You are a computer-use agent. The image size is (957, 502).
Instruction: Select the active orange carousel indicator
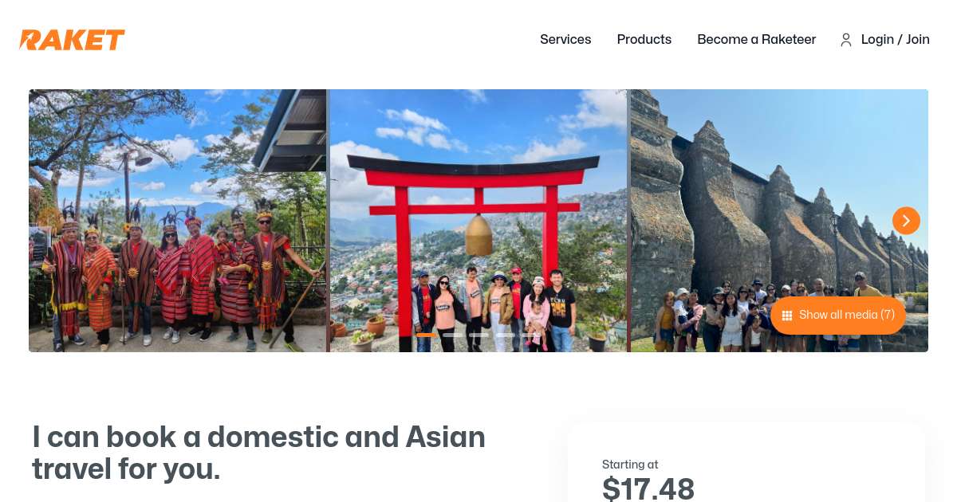click(x=427, y=335)
